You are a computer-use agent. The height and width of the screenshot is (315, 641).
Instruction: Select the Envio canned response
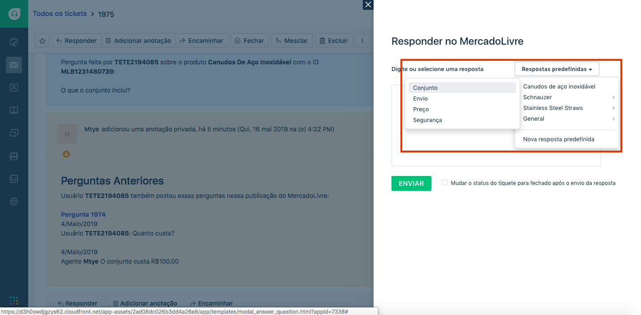pyautogui.click(x=462, y=98)
